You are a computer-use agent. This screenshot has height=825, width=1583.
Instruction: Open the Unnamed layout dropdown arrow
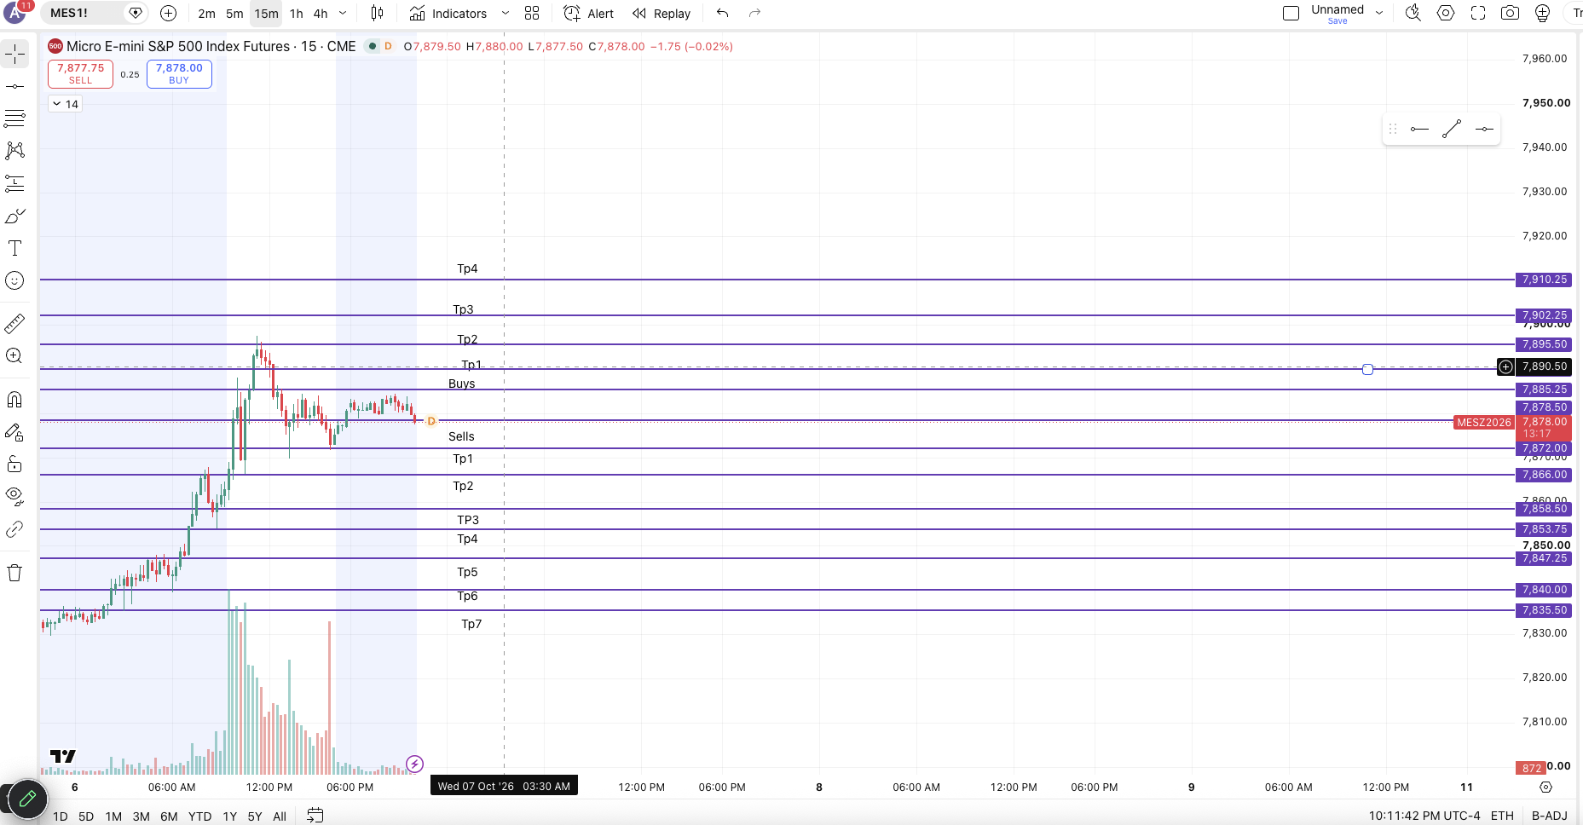(x=1379, y=13)
